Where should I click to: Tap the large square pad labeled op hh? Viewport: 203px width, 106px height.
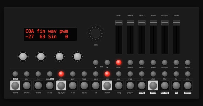tap(84, 85)
